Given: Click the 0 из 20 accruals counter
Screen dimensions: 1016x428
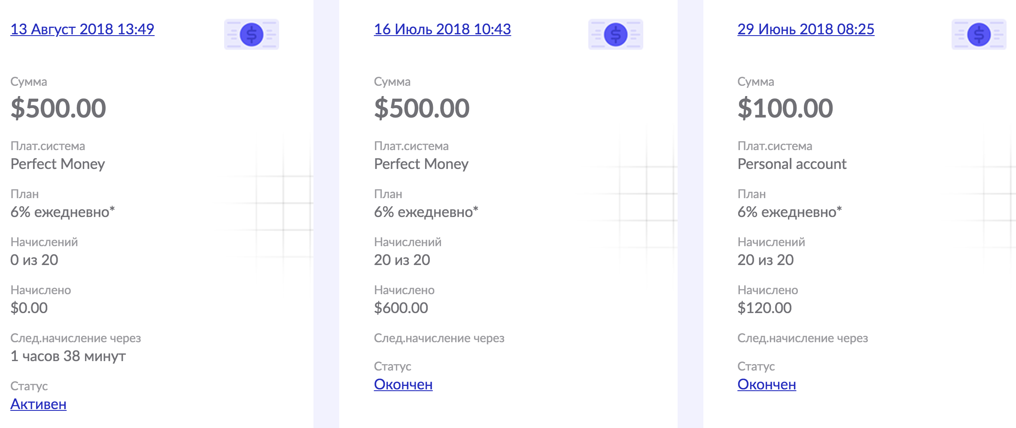Looking at the screenshot, I should coord(34,260).
